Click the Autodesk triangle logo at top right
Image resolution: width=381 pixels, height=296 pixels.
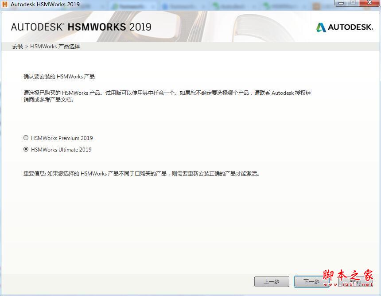pyautogui.click(x=320, y=27)
